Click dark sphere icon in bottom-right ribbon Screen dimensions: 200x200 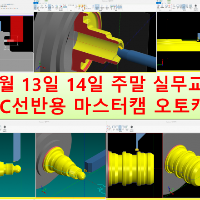click(132, 127)
